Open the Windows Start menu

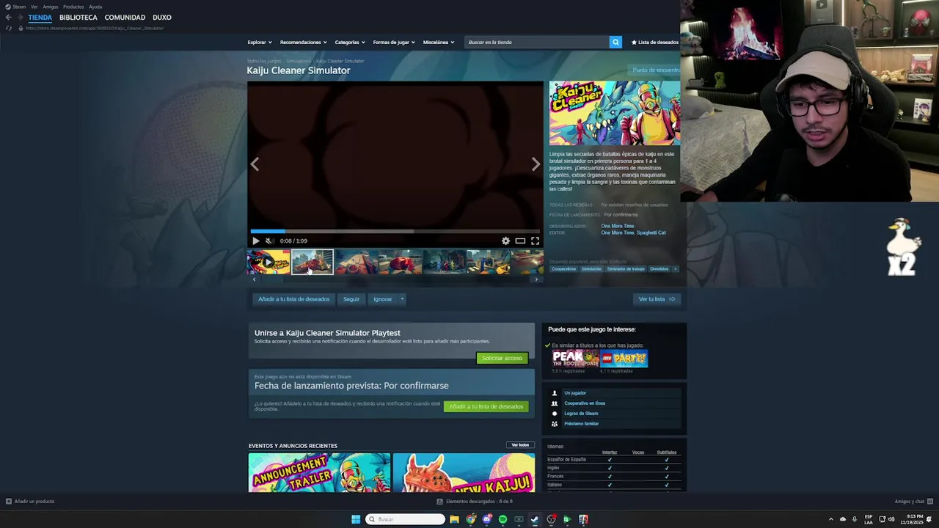356,519
